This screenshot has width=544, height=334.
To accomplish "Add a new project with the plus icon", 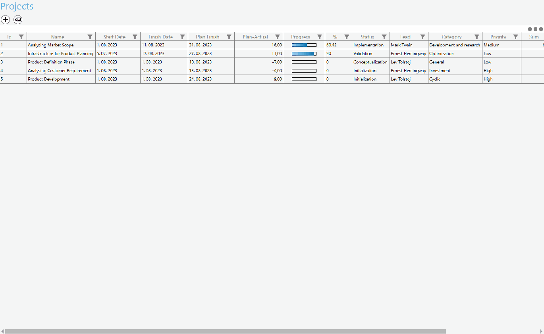I will [x=5, y=19].
